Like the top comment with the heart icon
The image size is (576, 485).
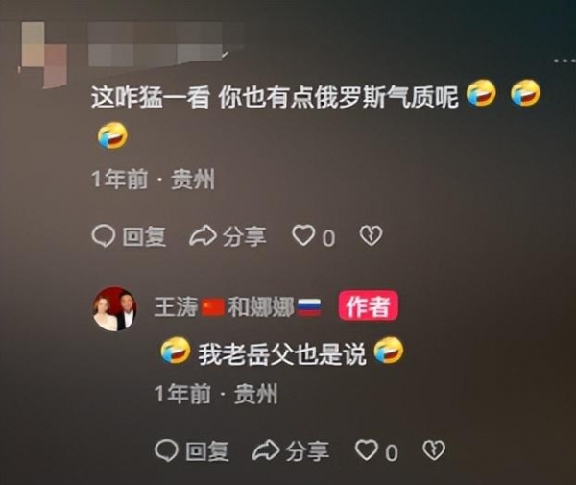(303, 235)
